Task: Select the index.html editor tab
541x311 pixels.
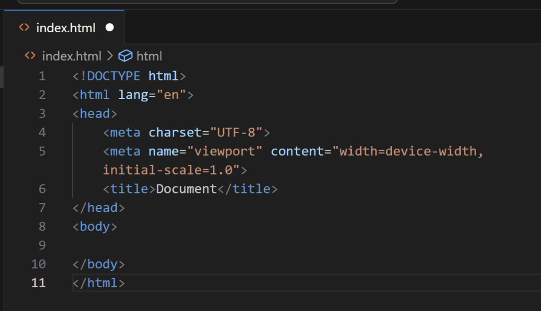Action: pyautogui.click(x=64, y=27)
